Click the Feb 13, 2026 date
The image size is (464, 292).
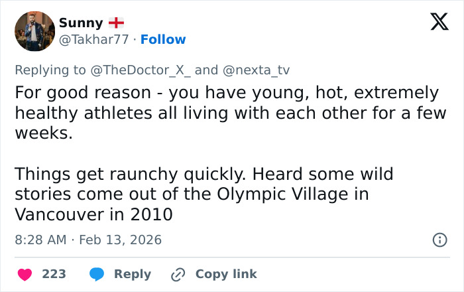click(x=120, y=240)
